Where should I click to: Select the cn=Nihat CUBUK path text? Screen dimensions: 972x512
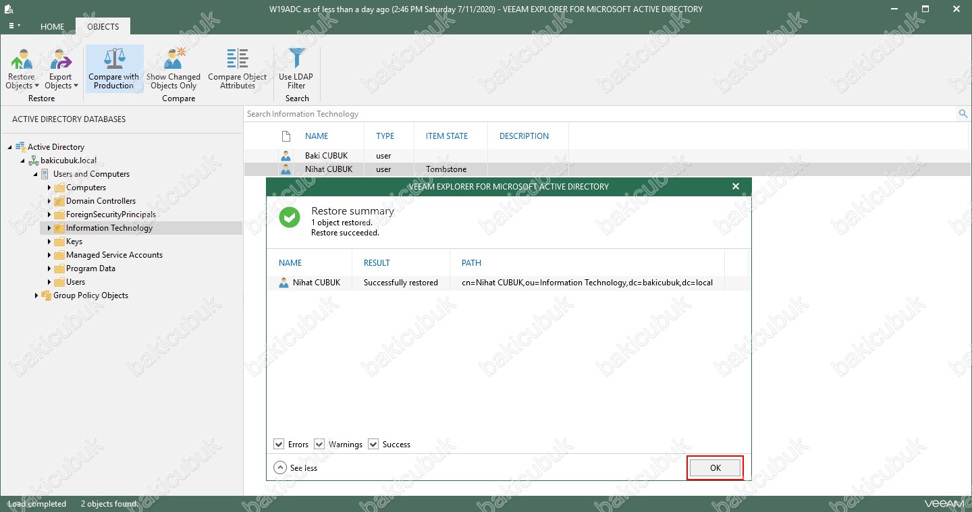(x=587, y=283)
